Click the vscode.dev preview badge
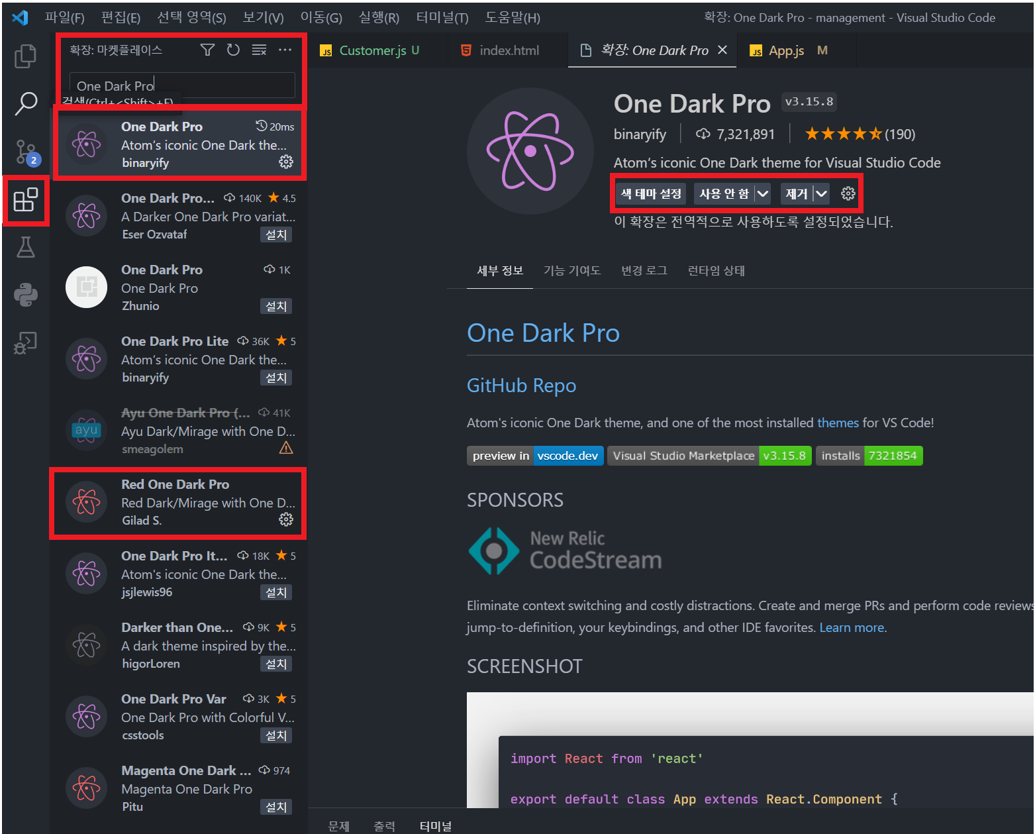The height and width of the screenshot is (834, 1035). [535, 456]
